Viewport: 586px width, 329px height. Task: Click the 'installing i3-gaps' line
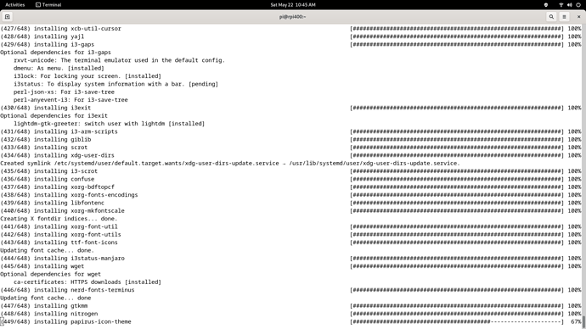[47, 44]
